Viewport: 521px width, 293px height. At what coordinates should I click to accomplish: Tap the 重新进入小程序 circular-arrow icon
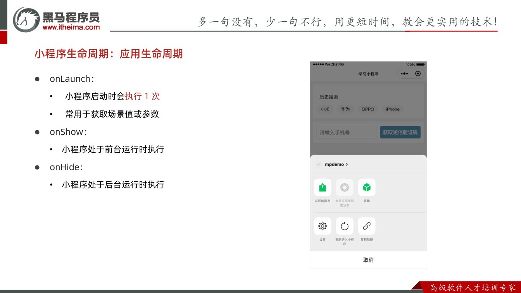[x=345, y=226]
